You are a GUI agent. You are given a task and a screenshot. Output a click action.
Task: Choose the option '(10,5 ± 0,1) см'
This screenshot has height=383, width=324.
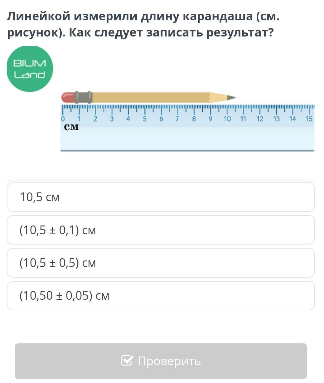click(x=161, y=230)
